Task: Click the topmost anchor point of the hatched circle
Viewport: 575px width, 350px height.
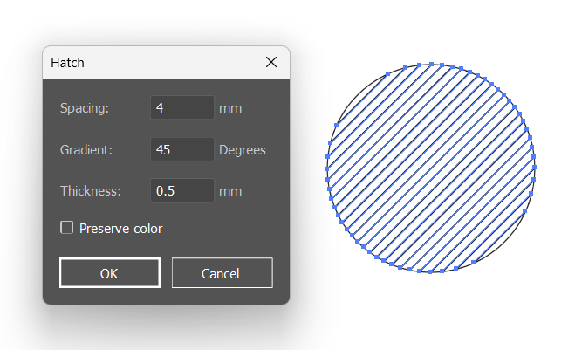Action: [431, 65]
